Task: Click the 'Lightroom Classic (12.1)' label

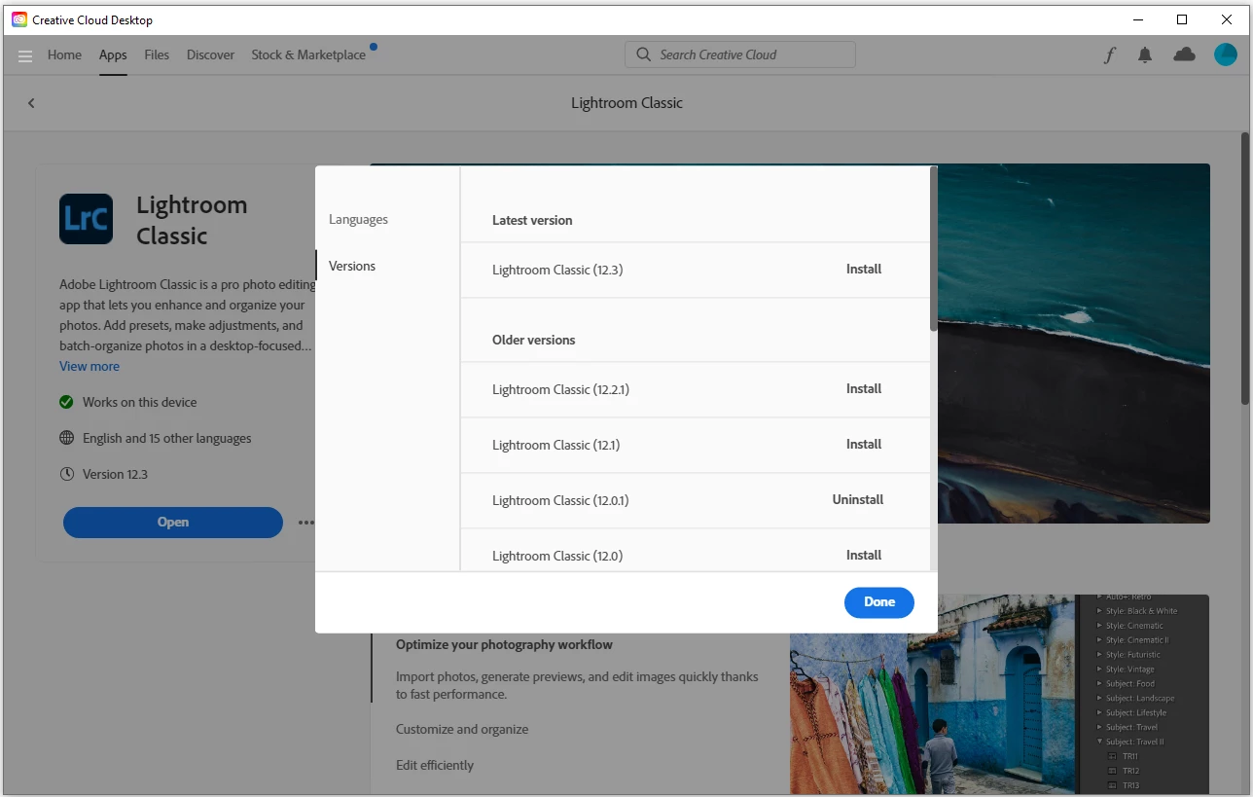Action: 556,445
